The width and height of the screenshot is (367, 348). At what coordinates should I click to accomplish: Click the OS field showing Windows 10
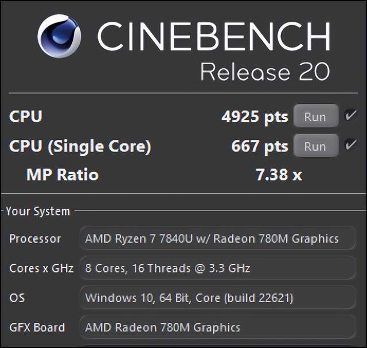click(217, 298)
